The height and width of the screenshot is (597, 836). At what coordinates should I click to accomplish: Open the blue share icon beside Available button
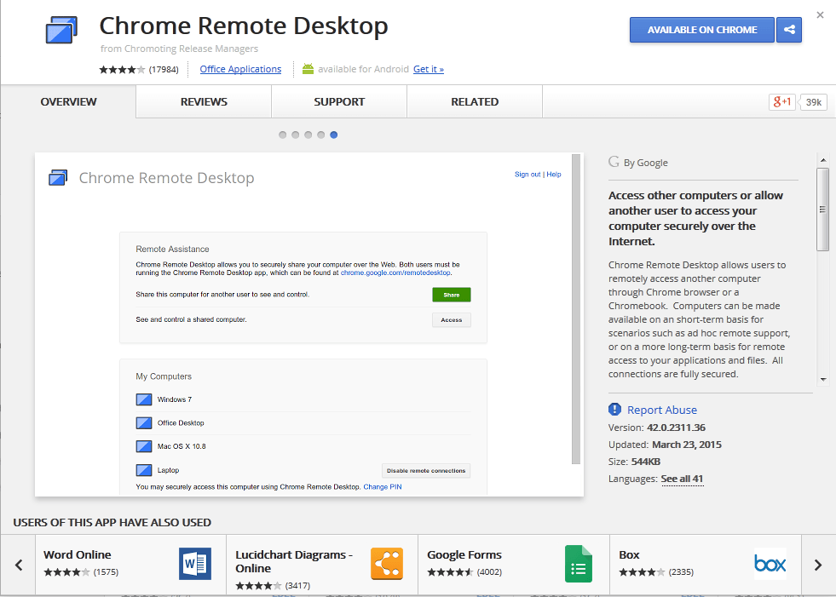pyautogui.click(x=788, y=30)
